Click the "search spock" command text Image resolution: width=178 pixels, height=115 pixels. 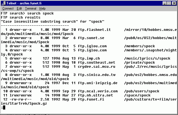point(40,13)
